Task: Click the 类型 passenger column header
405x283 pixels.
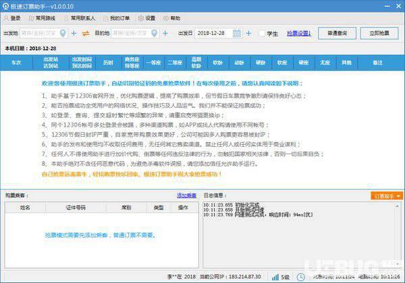Action: coord(159,208)
